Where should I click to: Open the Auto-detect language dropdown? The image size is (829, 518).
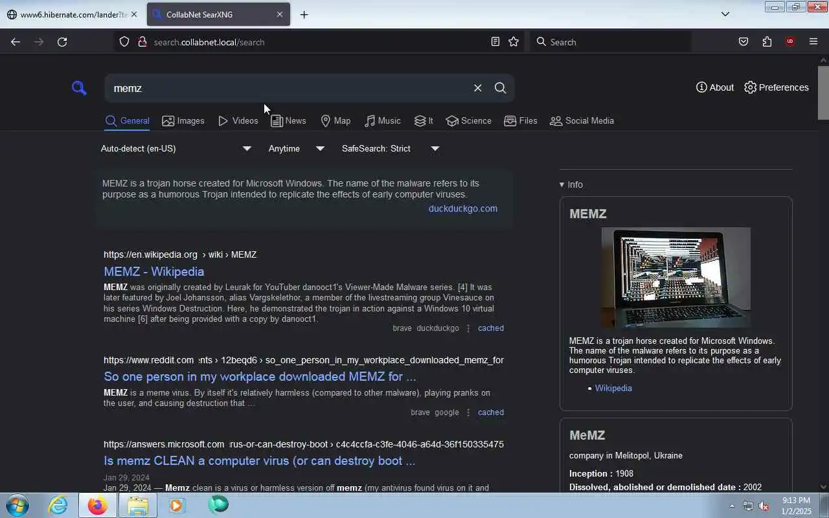[176, 149]
